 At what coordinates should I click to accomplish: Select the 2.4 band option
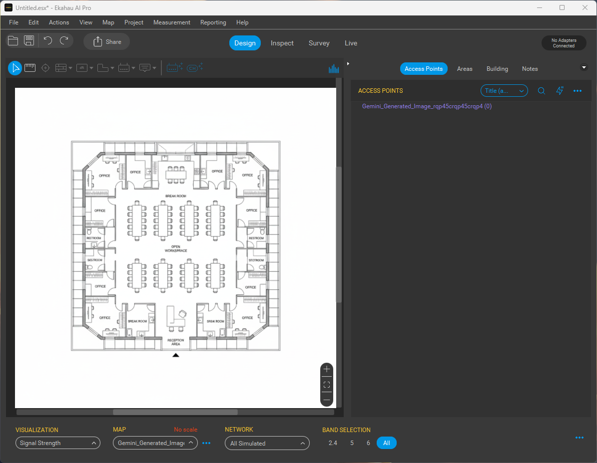pos(333,443)
